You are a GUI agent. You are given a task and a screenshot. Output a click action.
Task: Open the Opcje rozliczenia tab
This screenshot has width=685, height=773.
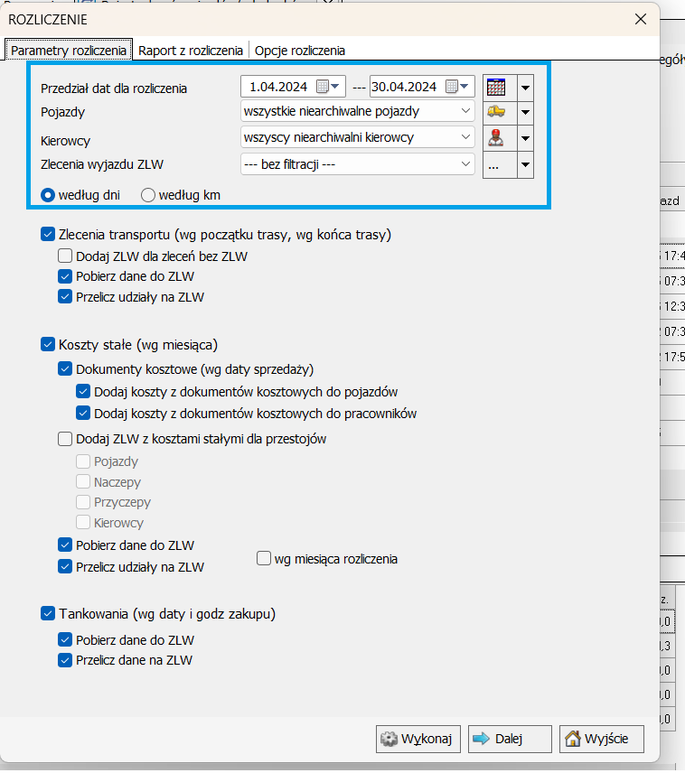[x=299, y=51]
